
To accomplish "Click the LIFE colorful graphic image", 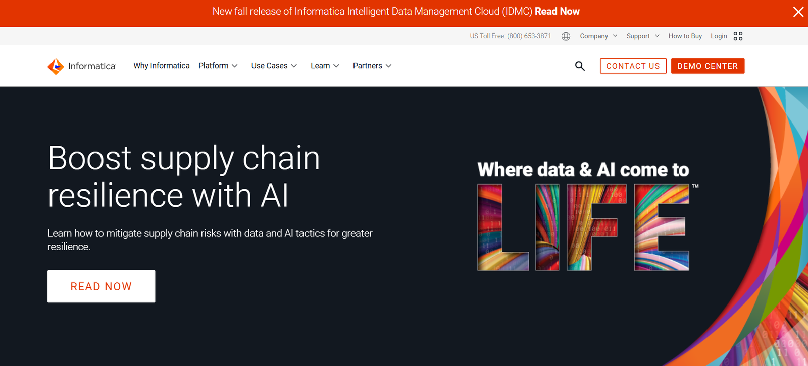I will coord(583,227).
